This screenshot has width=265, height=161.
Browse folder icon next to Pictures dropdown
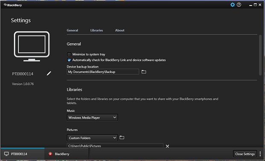click(122, 138)
